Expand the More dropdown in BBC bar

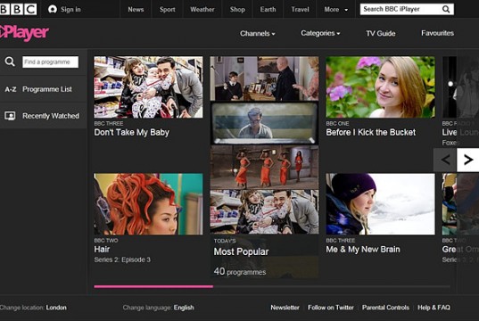point(335,10)
